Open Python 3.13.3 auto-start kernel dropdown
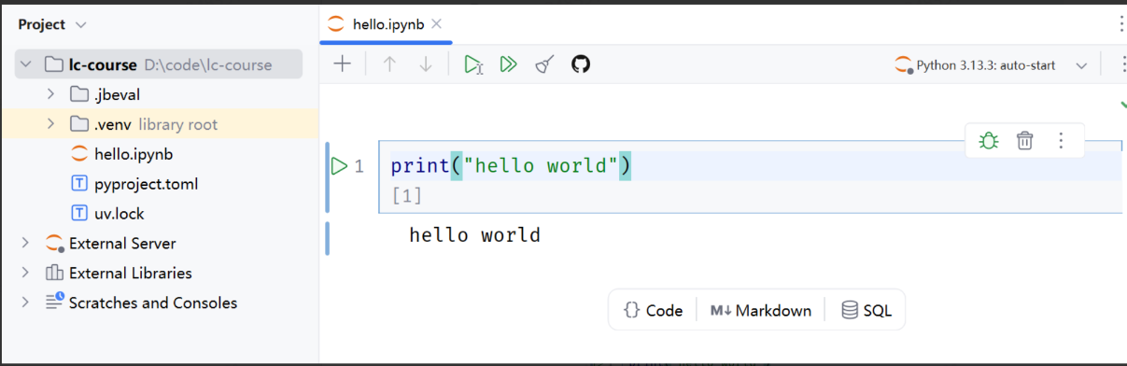Screen dimensions: 1127x366 click(x=992, y=65)
